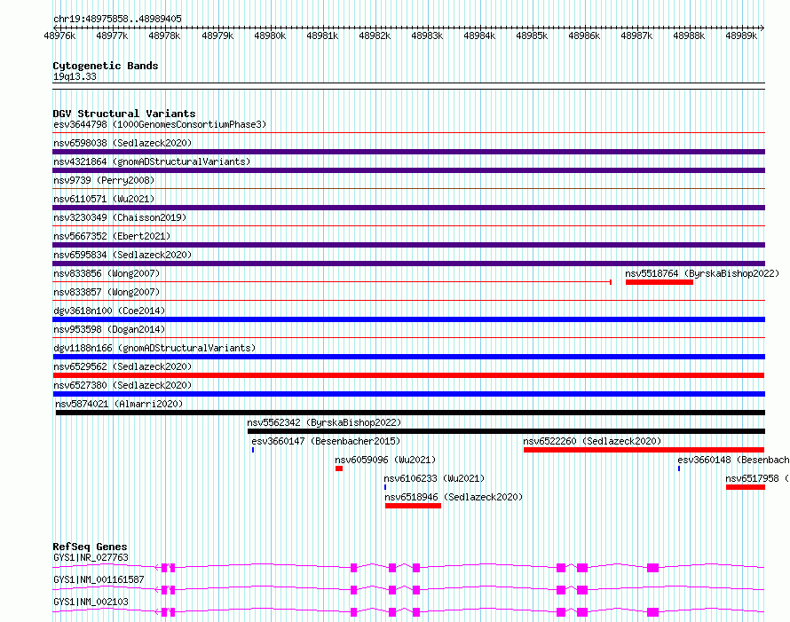Open variant nsv3230349 (Chaisson2019)
This screenshot has height=622, width=790.
click(120, 217)
